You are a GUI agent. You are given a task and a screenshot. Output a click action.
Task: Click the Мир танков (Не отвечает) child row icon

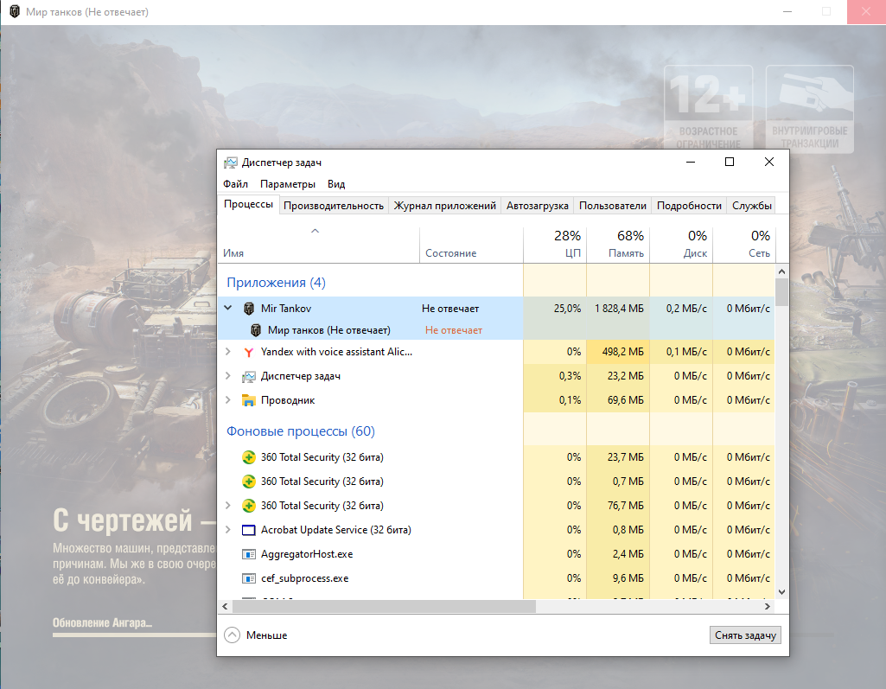255,330
